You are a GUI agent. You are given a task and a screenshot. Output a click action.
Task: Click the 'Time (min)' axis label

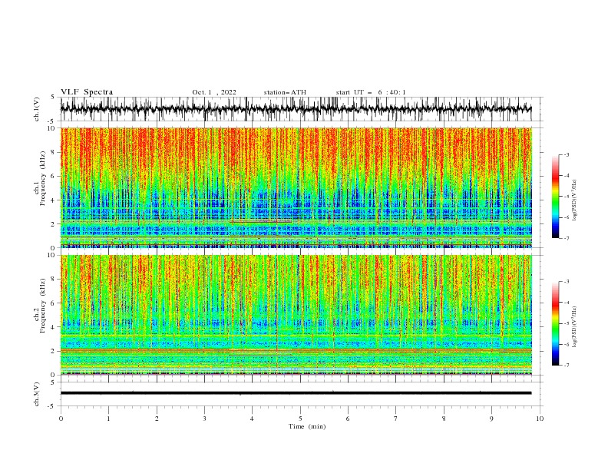coord(307,426)
